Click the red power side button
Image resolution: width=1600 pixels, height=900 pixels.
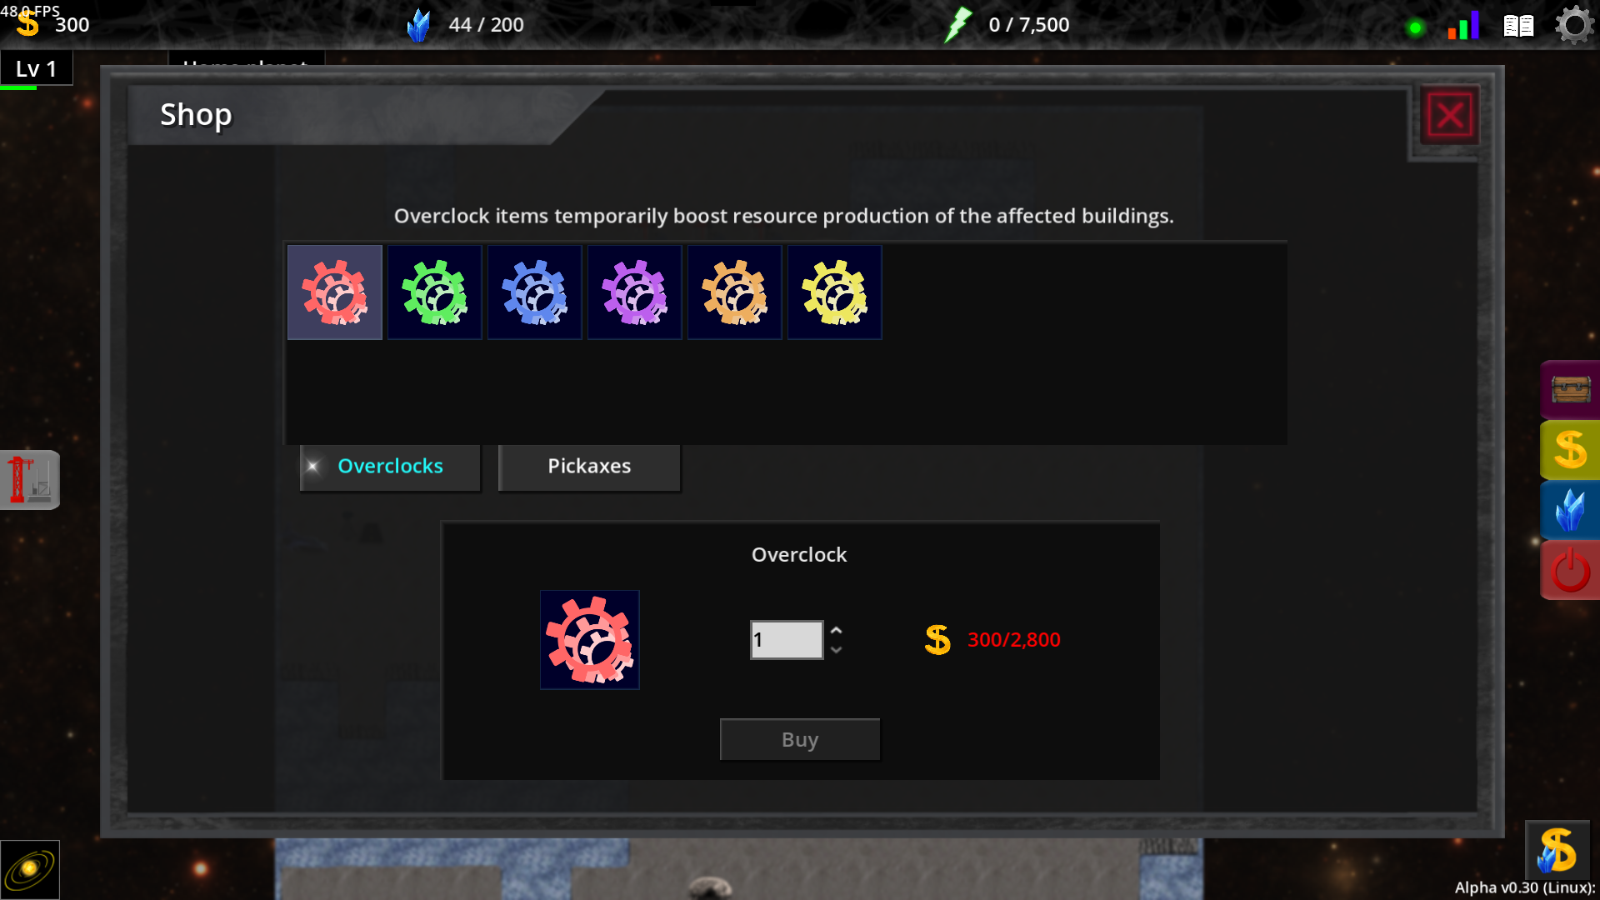[1570, 570]
